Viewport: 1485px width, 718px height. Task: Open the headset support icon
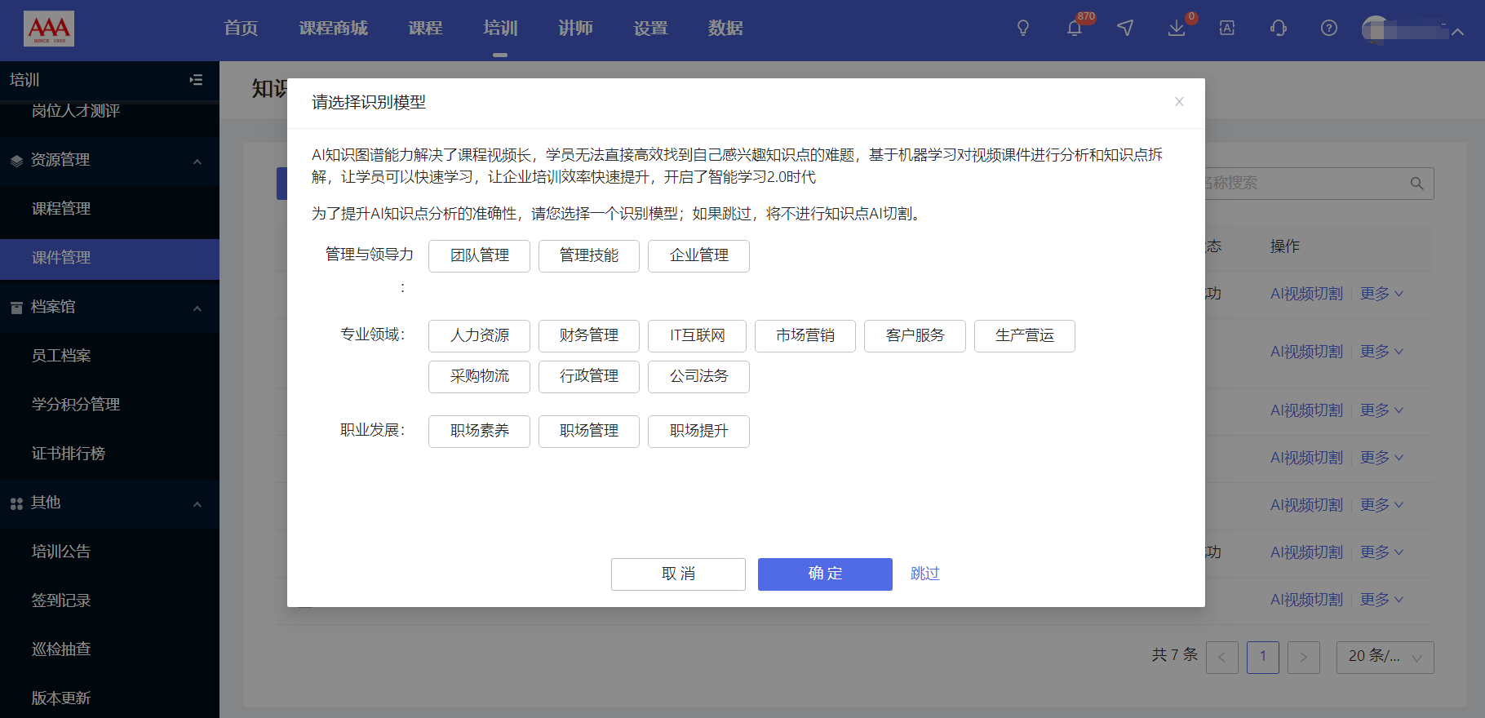click(x=1279, y=29)
